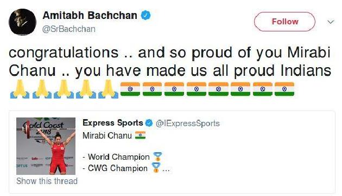Viewport: 342px width, 196px height.
Task: Open the @SrBachchan handle link
Action: pyautogui.click(x=69, y=29)
